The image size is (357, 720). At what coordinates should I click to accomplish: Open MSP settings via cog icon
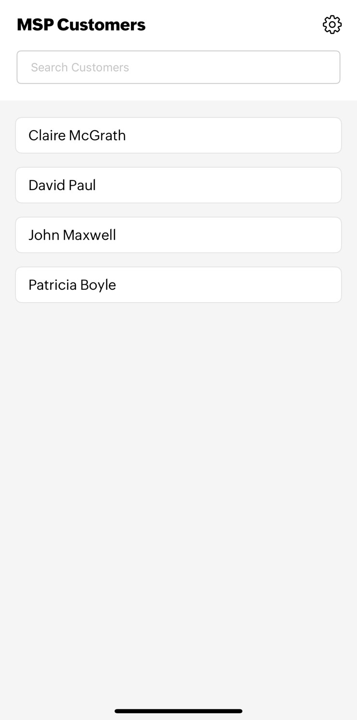(x=332, y=25)
